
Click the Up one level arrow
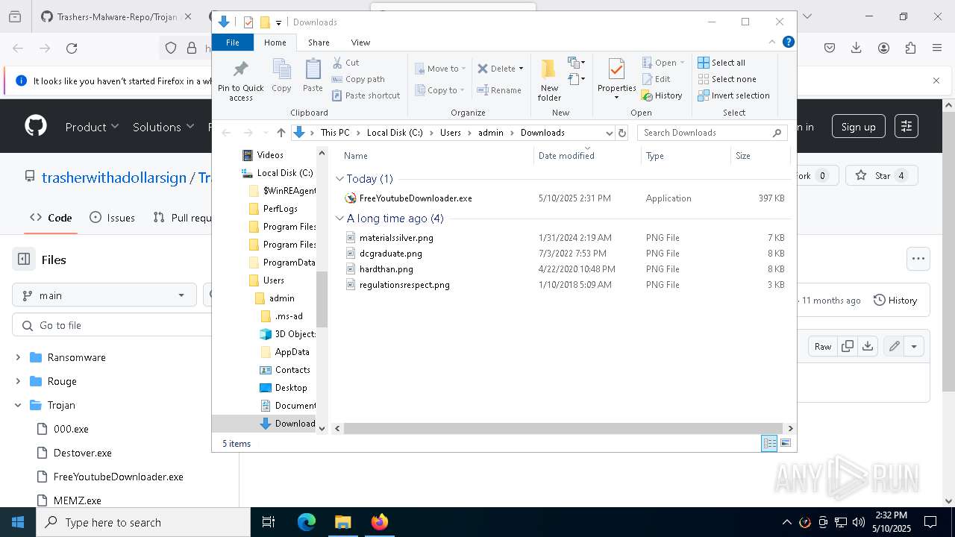(281, 133)
